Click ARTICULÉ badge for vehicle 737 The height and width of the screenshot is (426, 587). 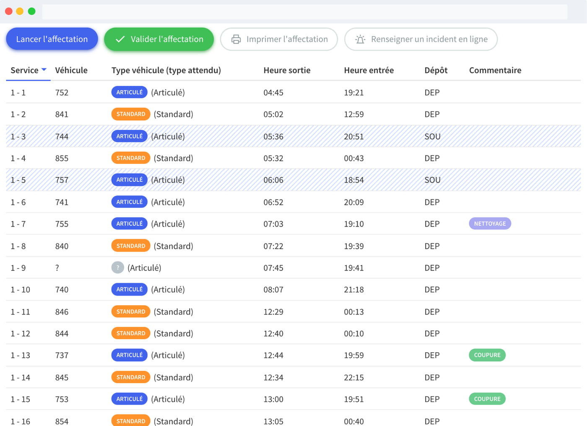tap(129, 355)
